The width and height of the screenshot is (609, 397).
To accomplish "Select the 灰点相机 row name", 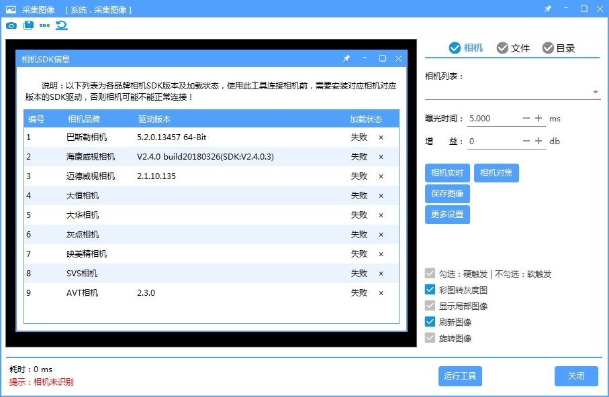I will point(83,235).
